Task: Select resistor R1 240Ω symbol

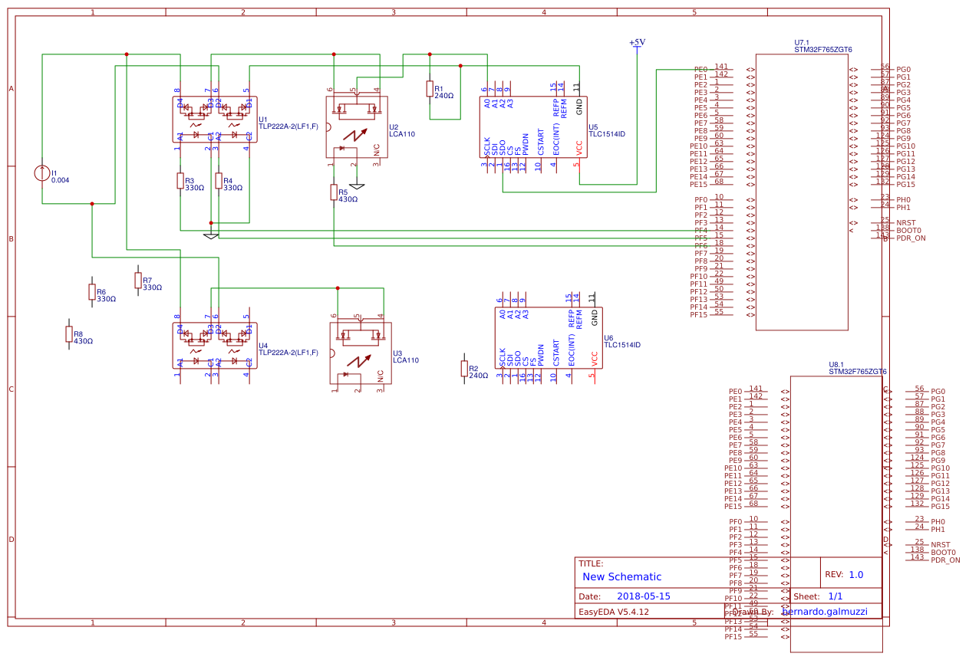Action: pos(430,89)
